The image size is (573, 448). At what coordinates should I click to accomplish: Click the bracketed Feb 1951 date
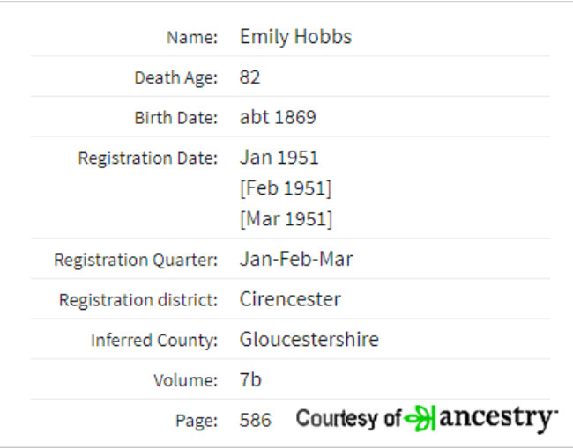click(x=286, y=188)
